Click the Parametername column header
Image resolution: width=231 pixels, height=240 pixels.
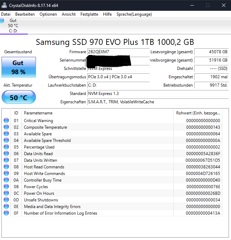(x=97, y=113)
